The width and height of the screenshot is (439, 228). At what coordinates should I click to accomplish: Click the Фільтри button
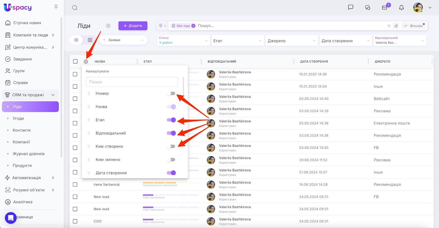(x=414, y=26)
